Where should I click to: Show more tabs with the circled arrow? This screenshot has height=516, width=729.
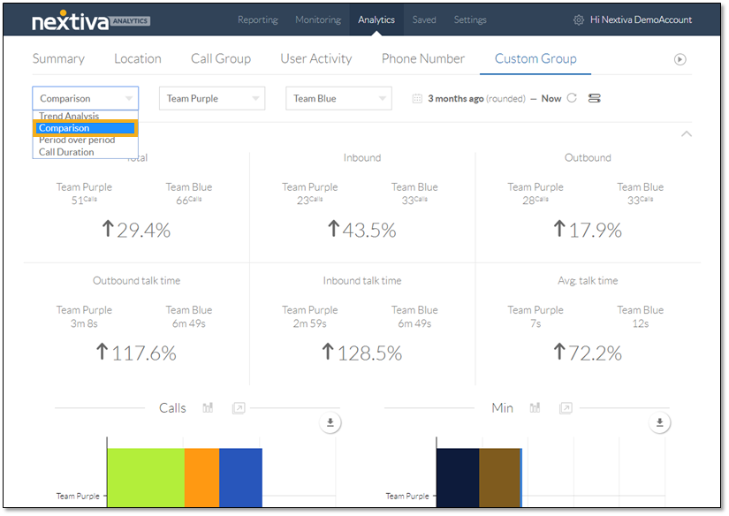[x=680, y=59]
